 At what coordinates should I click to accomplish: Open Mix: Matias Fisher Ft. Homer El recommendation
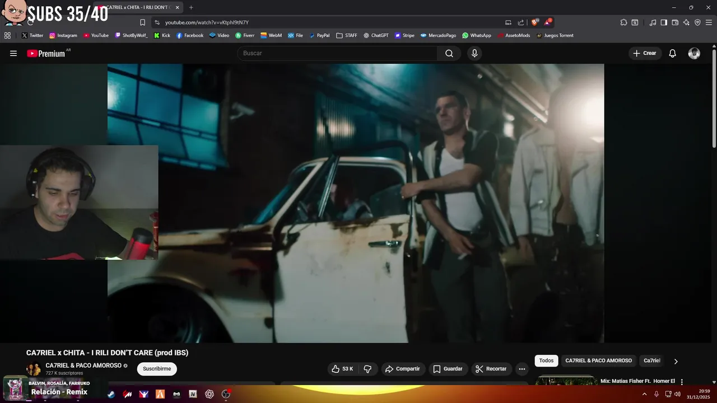[x=637, y=381]
